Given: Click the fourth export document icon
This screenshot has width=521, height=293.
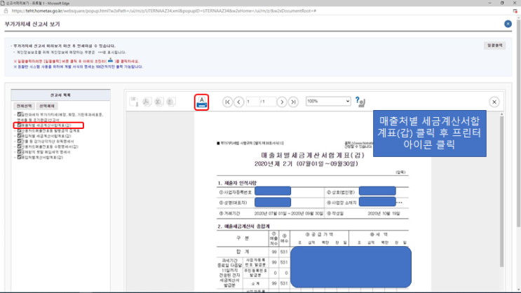Looking at the screenshot, I should [x=171, y=102].
